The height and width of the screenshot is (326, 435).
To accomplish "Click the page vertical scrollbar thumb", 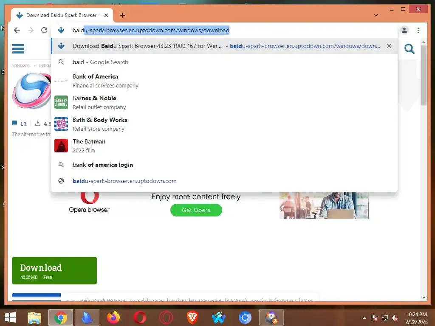I will 424,75.
